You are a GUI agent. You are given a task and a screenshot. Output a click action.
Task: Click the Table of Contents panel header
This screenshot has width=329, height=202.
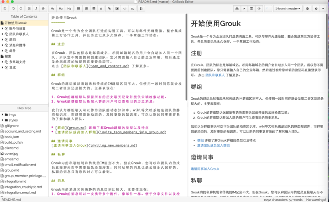[24, 16]
